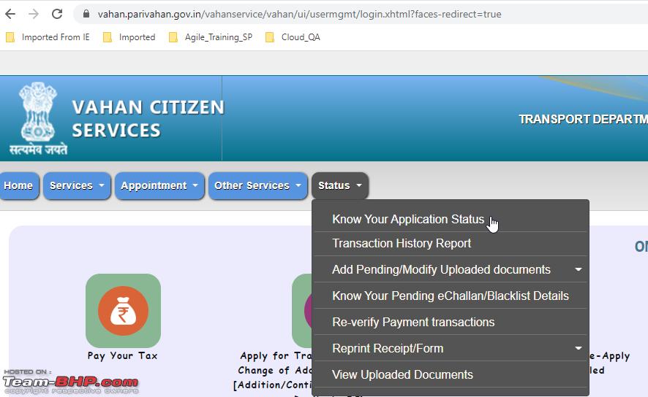Expand the Appointment dropdown menu
648x397 pixels.
pyautogui.click(x=159, y=185)
